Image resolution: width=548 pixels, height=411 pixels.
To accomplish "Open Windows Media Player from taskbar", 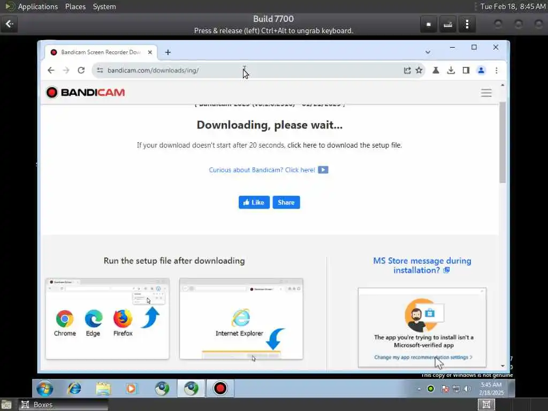I will pos(132,389).
